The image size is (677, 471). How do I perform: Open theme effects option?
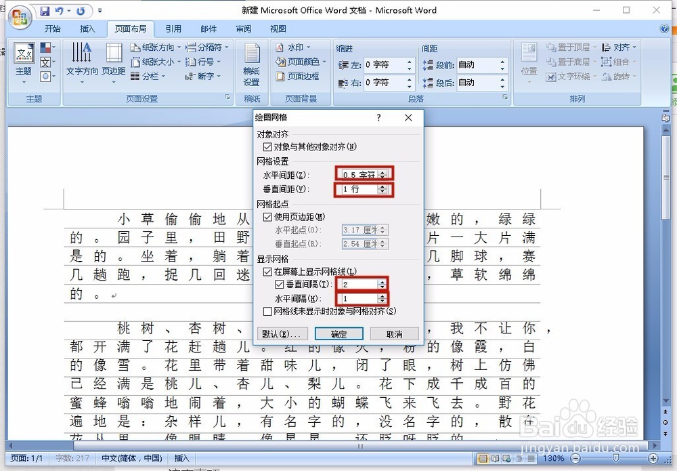coord(47,77)
